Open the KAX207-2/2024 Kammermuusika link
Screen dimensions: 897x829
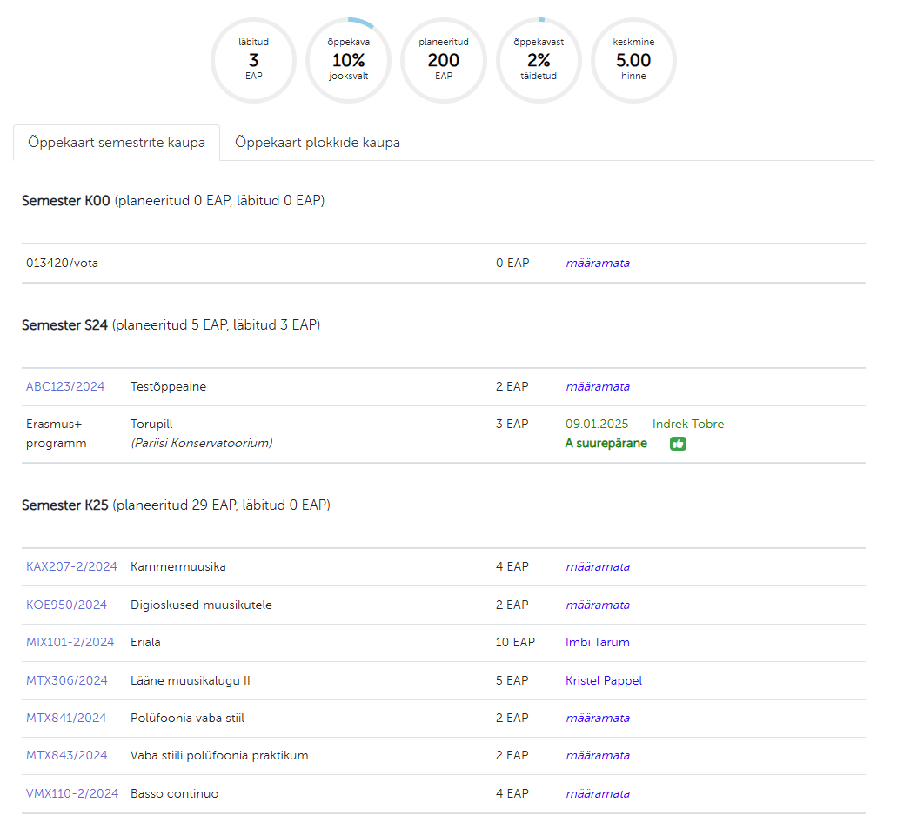coord(71,567)
